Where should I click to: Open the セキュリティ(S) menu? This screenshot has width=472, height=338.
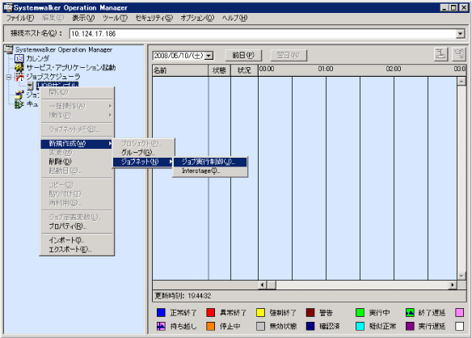coord(154,18)
